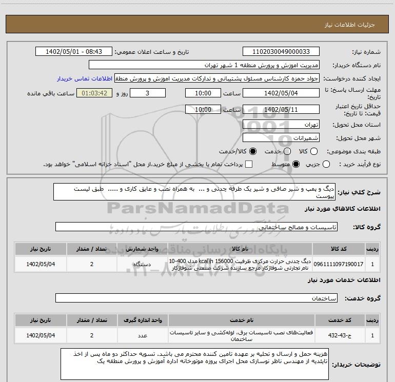The image size is (395, 382).
Task: Click the goods name cell دیگ چدنی حرارت مرکزی
Action: (240, 264)
